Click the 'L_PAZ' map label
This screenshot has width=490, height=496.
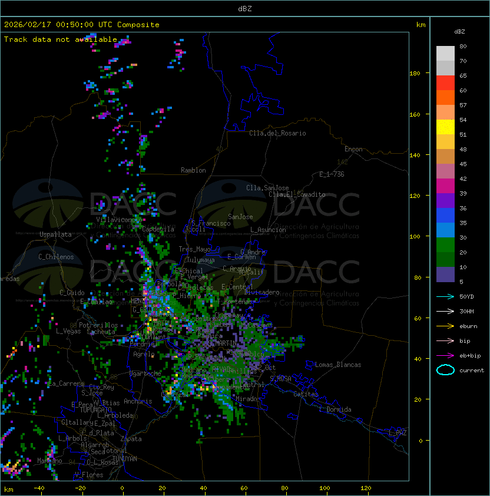398,433
